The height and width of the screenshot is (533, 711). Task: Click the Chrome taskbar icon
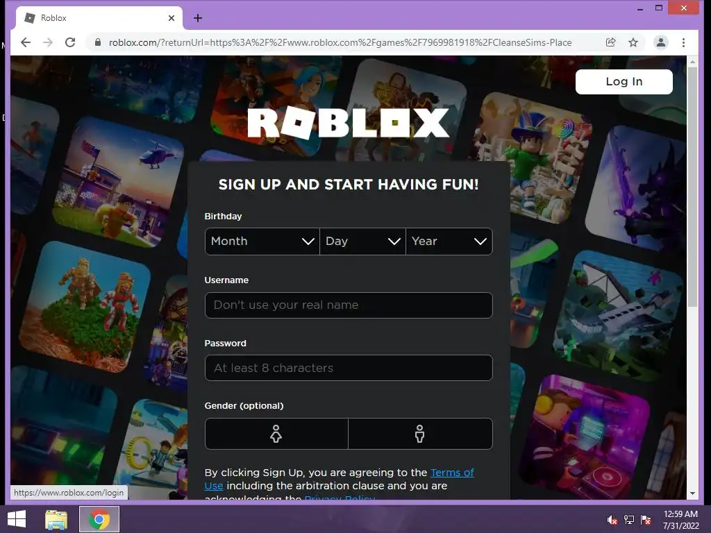pyautogui.click(x=99, y=519)
